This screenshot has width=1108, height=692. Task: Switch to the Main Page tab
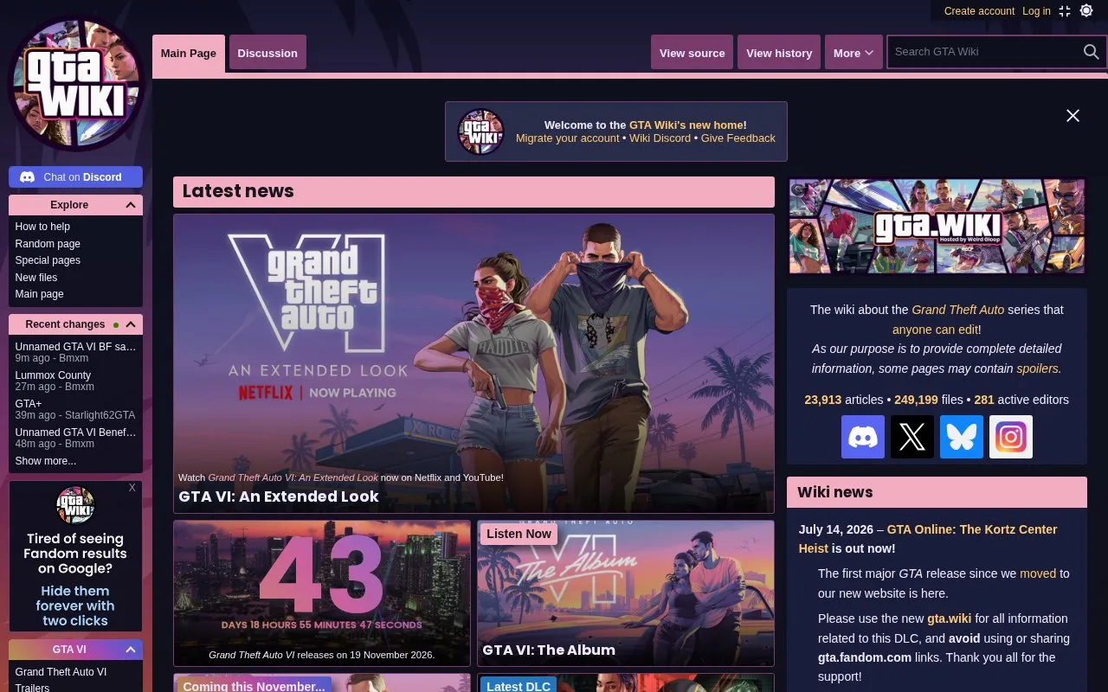[x=189, y=54]
